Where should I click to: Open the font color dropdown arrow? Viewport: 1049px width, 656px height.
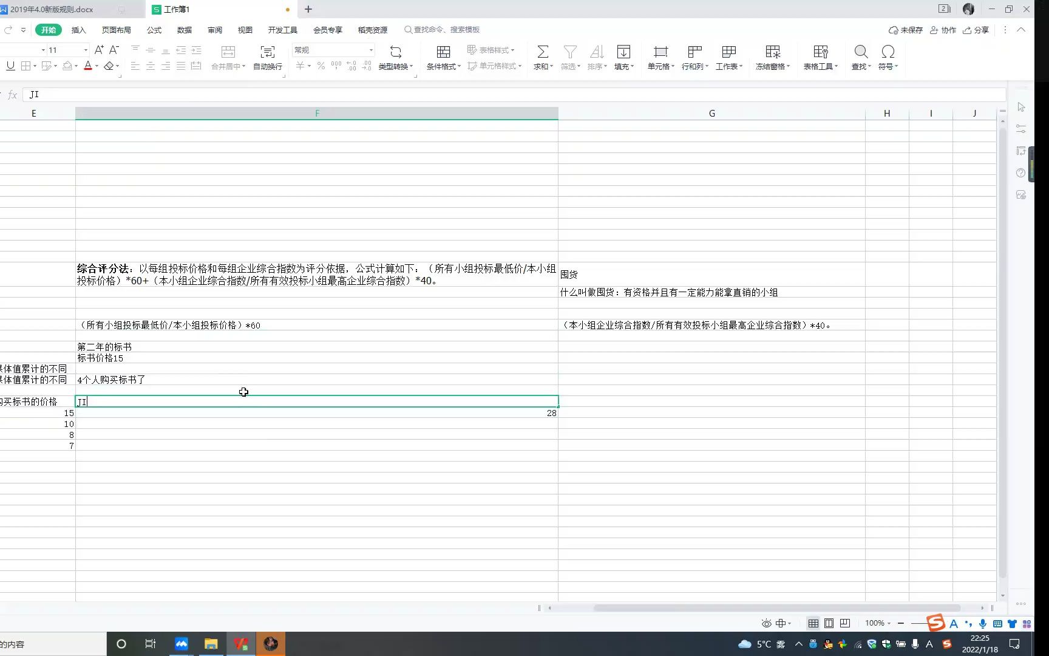(97, 66)
